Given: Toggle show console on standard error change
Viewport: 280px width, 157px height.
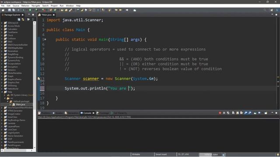Looking at the screenshot, I should point(250,113).
